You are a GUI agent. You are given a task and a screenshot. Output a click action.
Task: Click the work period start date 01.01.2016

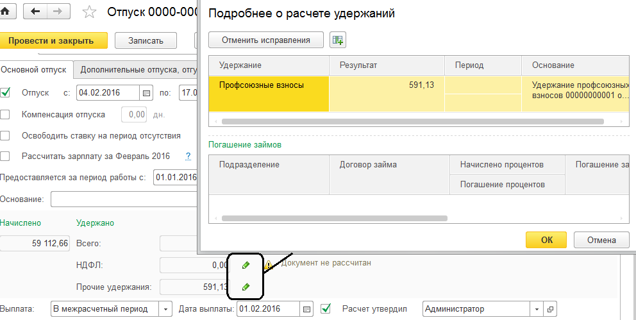pos(176,177)
